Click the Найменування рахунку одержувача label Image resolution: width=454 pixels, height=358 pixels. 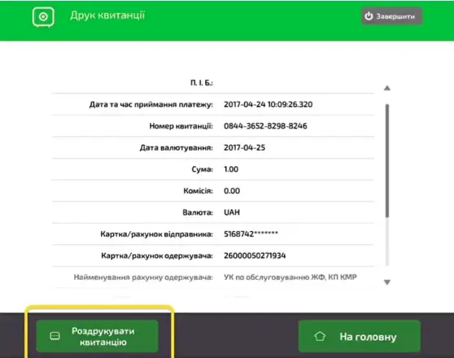[x=143, y=277]
